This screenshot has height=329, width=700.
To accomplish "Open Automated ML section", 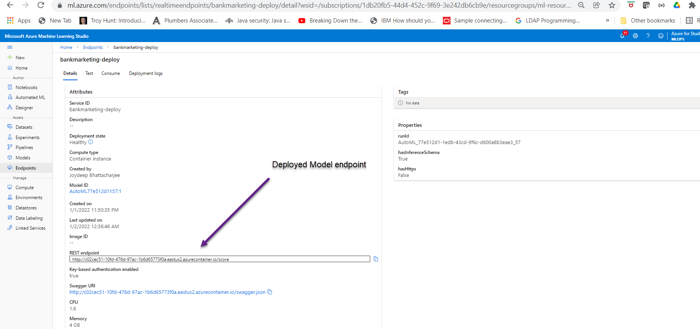I will click(30, 97).
